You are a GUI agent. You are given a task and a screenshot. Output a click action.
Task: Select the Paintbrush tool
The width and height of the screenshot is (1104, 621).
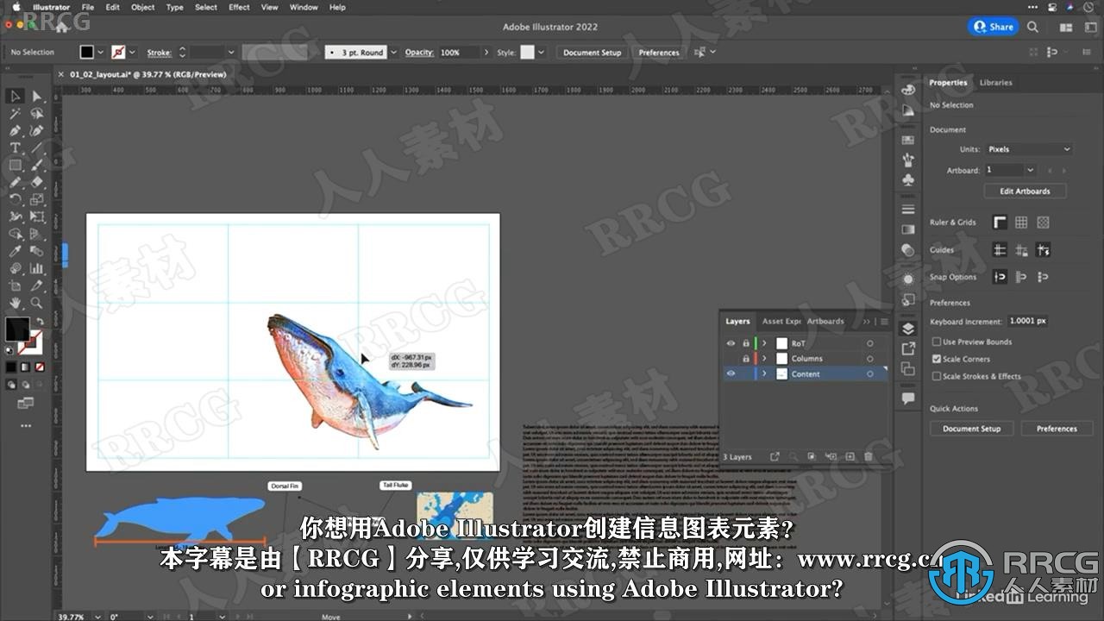tap(36, 165)
